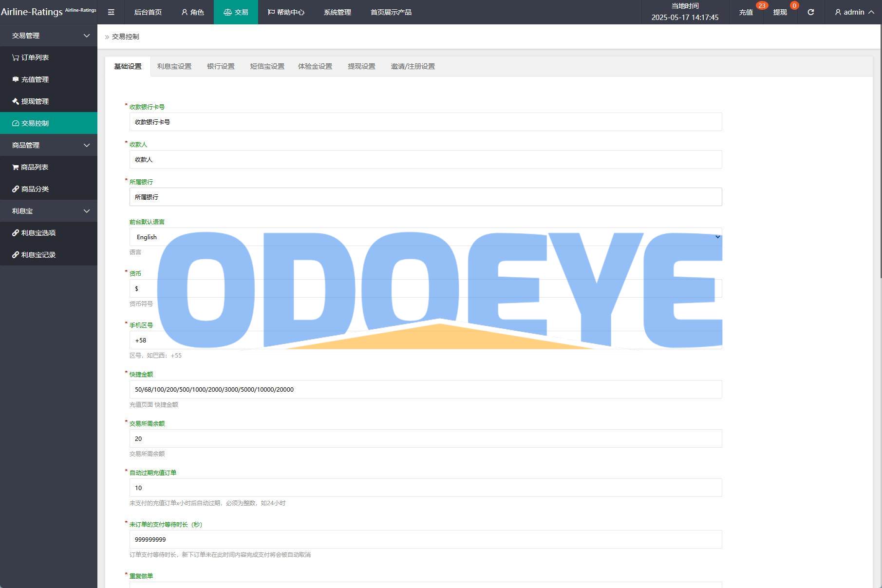This screenshot has height=588, width=882.
Task: Focus the 收款人 input field
Action: tap(425, 159)
